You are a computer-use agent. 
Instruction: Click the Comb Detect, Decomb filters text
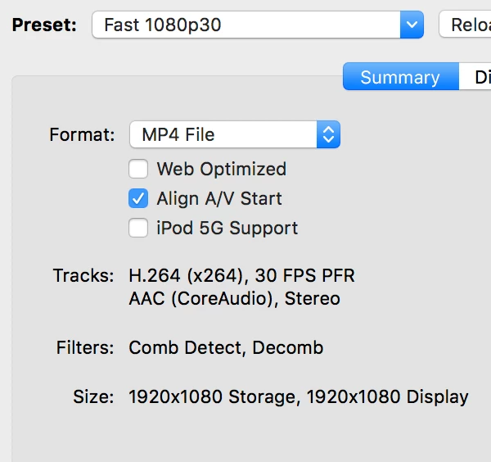226,347
